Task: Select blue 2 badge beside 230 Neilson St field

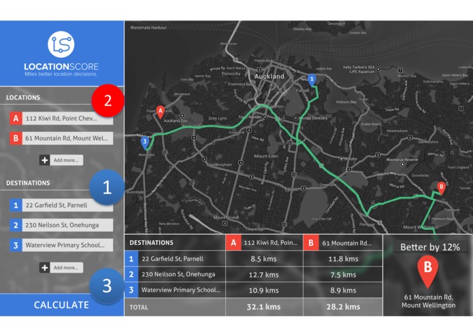Action: 16,225
